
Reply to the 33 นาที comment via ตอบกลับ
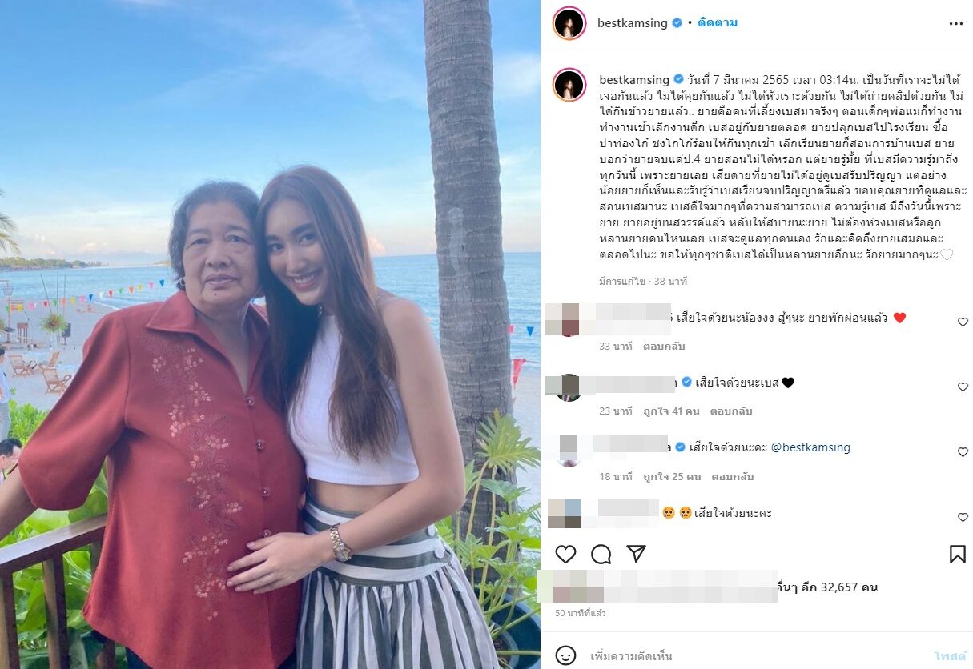[x=665, y=347]
